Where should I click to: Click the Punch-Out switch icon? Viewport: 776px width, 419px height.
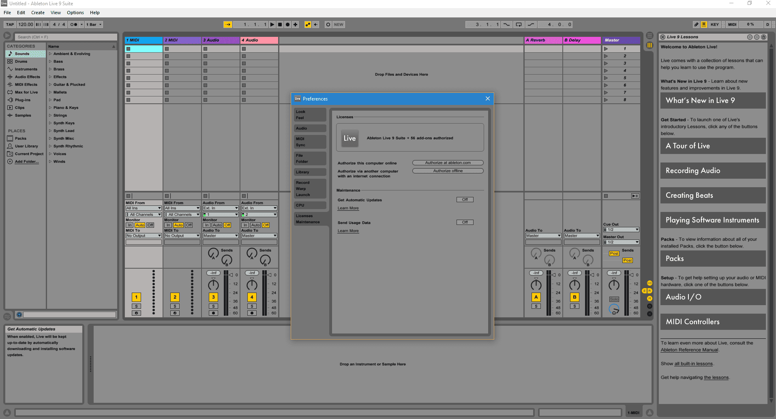531,24
